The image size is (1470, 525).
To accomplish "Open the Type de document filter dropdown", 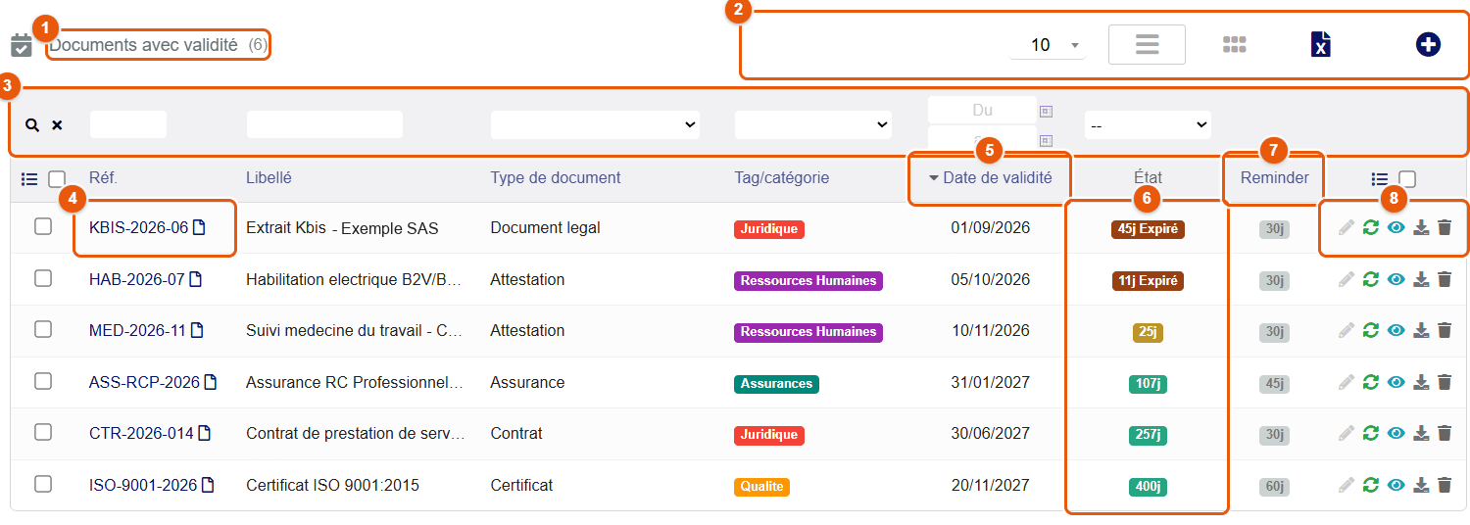I will [x=595, y=124].
